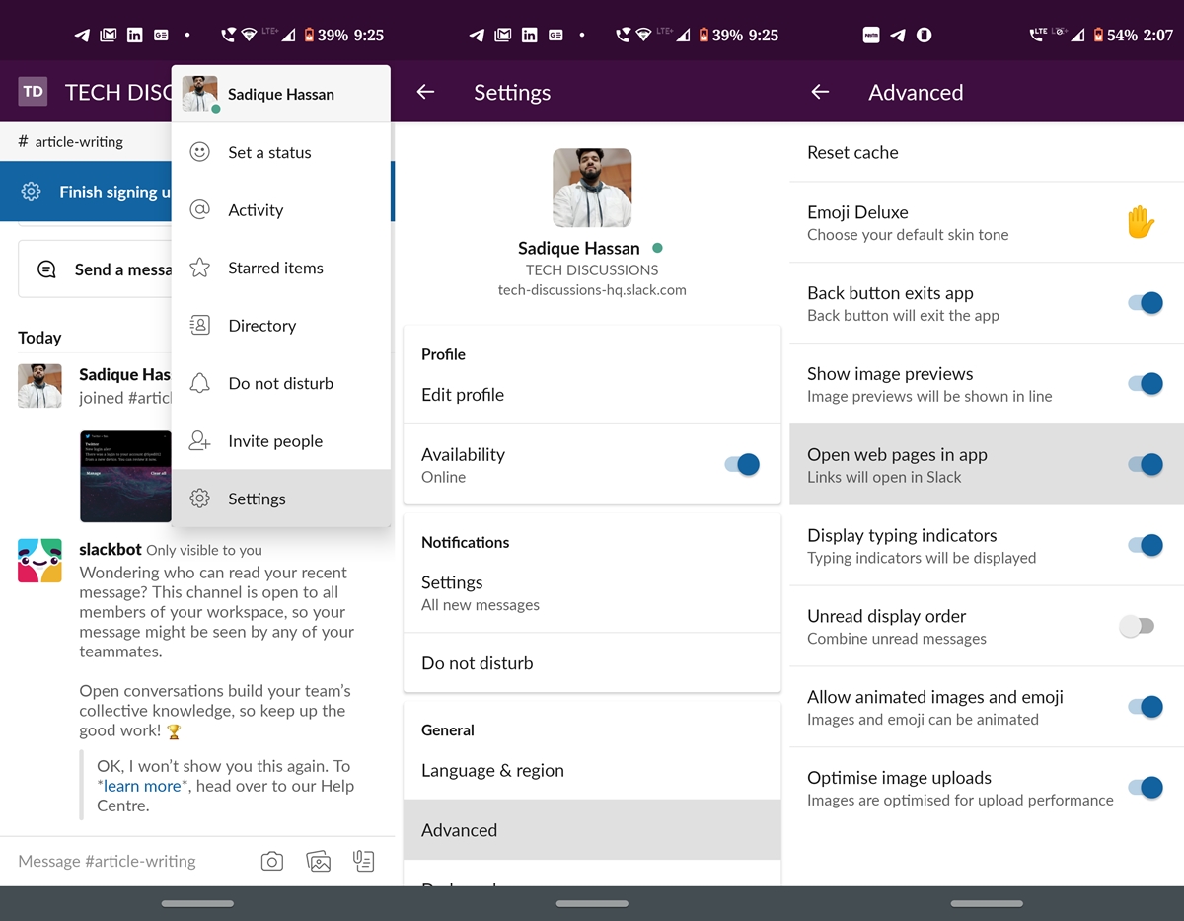The height and width of the screenshot is (921, 1184).
Task: Open the photo gallery icon in message bar
Action: pyautogui.click(x=319, y=861)
